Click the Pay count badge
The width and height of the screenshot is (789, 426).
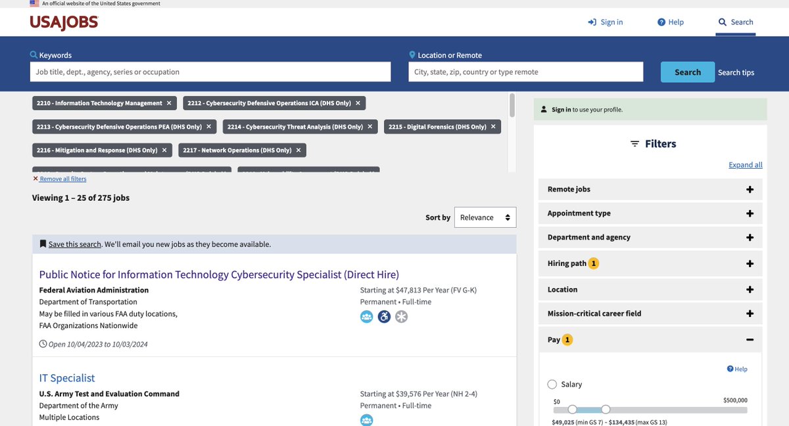(567, 340)
